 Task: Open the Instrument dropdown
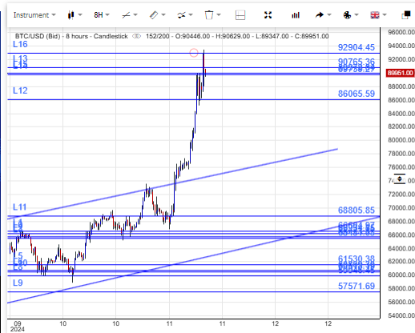(x=34, y=15)
